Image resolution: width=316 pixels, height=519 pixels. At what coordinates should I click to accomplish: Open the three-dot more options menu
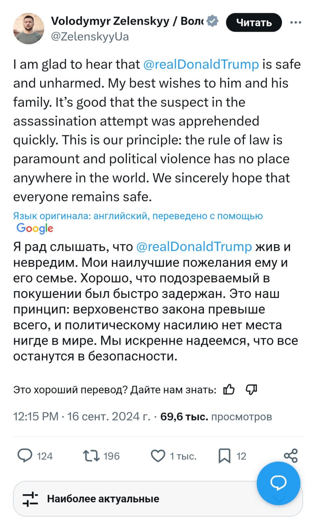(296, 23)
